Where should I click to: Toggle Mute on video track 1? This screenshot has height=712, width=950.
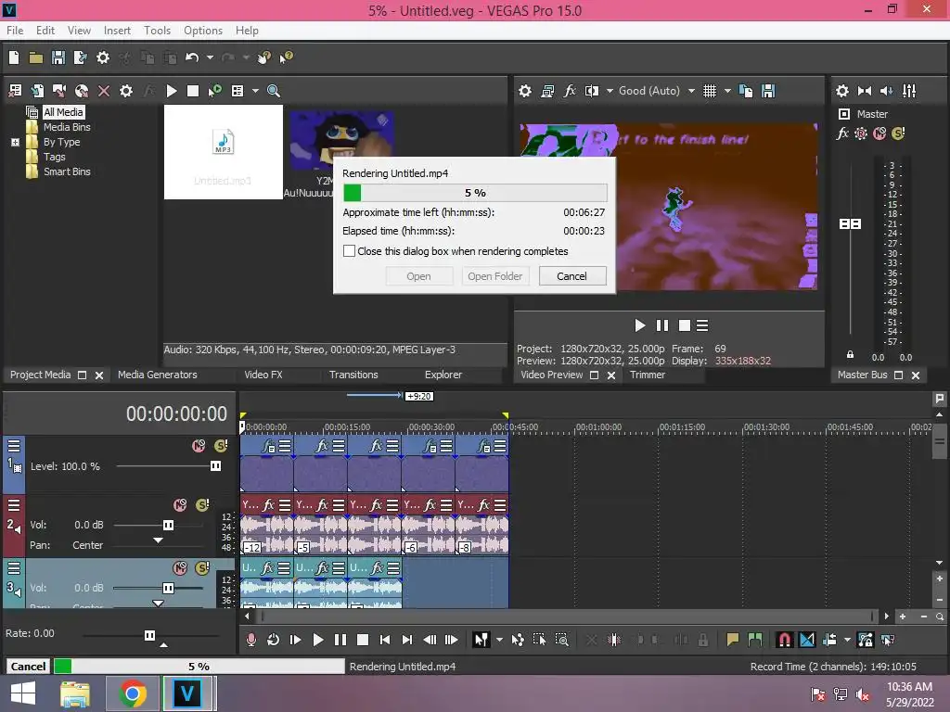click(199, 446)
